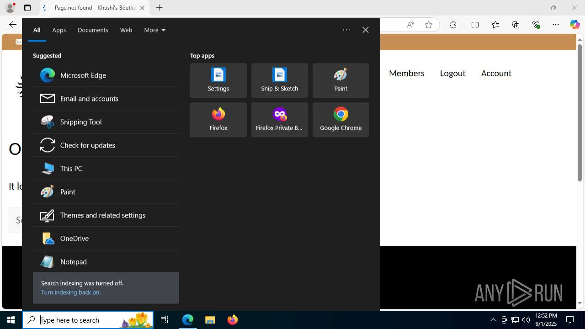The width and height of the screenshot is (585, 329).
Task: Click the Logout link
Action: [x=452, y=73]
